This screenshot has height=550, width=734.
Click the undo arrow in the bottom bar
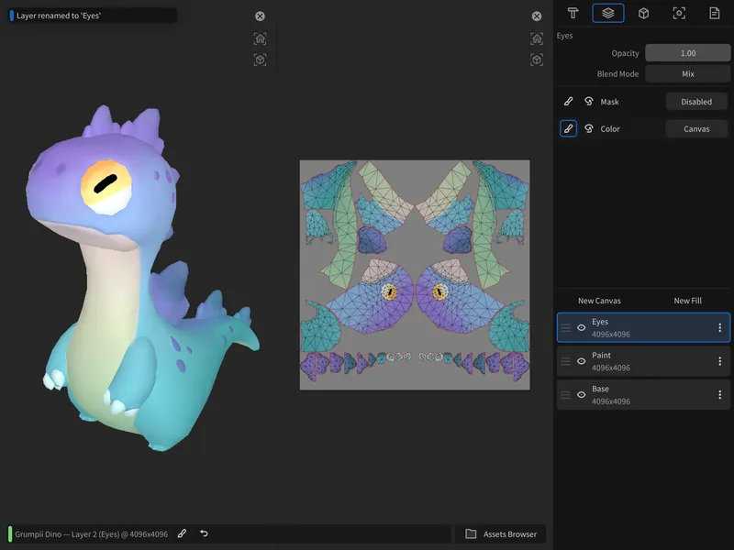[204, 533]
